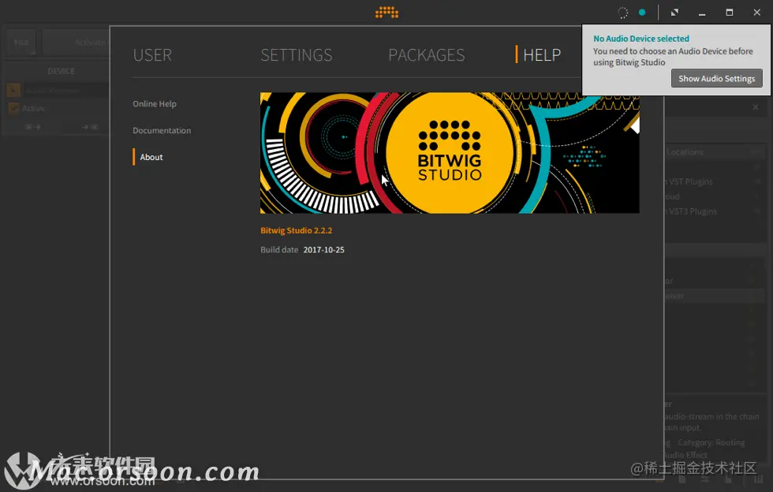Close the background browser panel with the X

[x=756, y=107]
